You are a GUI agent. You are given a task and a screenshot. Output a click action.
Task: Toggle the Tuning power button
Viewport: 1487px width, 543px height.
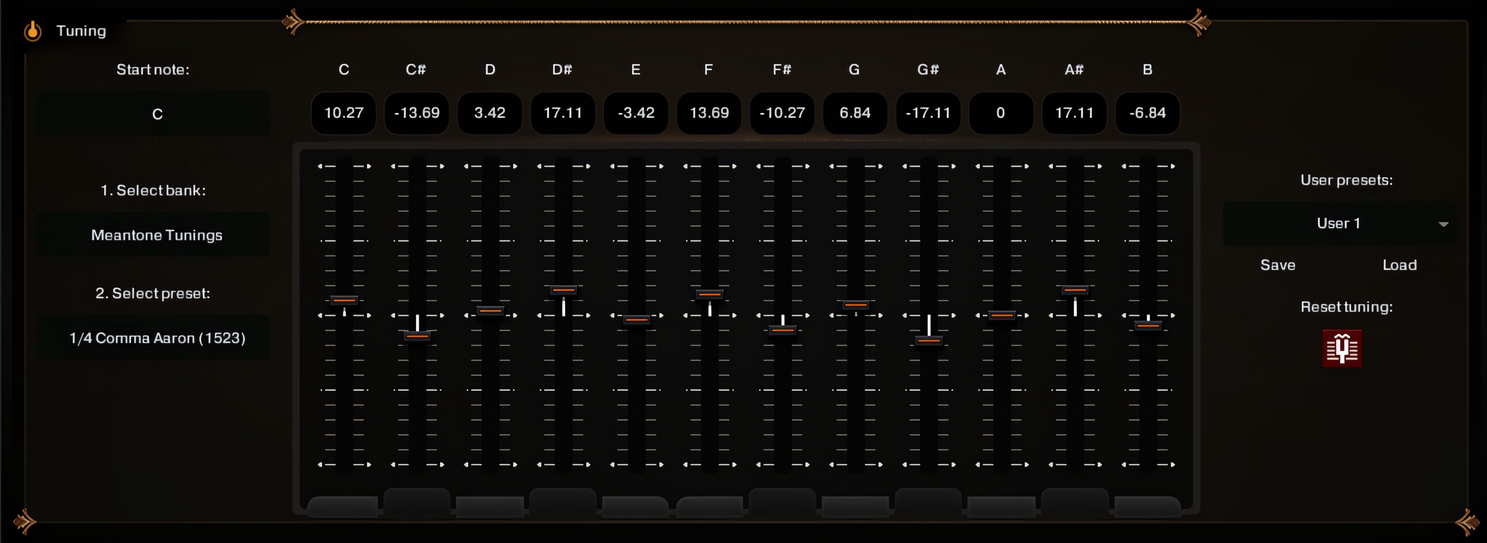33,31
